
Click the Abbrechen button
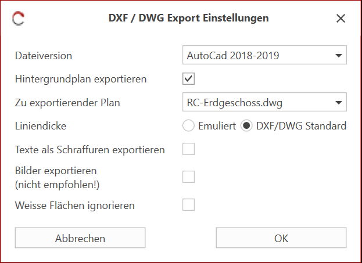click(80, 238)
